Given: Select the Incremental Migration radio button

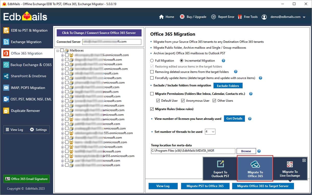Looking at the screenshot, I should pyautogui.click(x=182, y=61).
